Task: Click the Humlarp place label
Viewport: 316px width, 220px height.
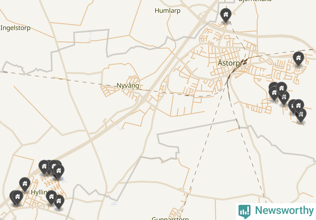Action: pyautogui.click(x=168, y=10)
